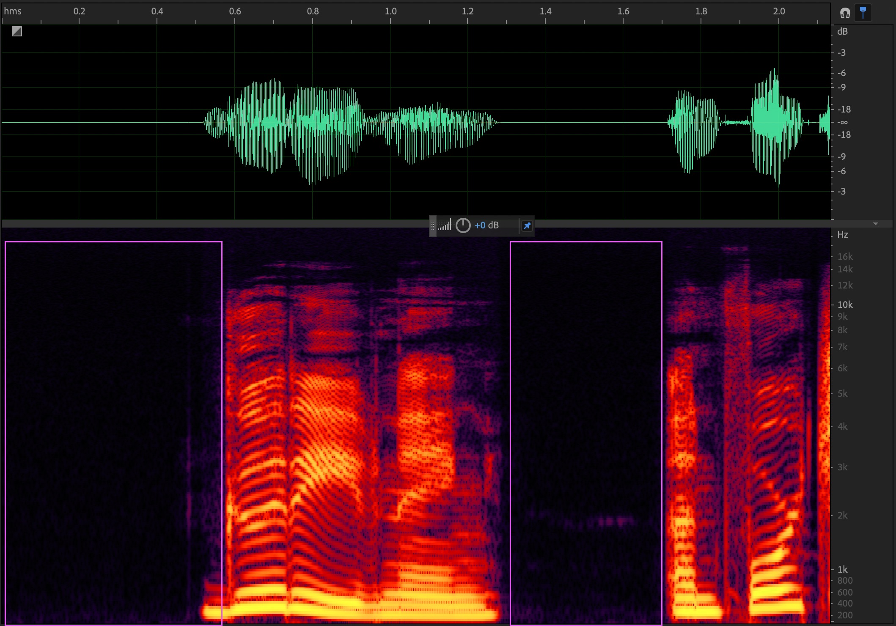
Task: Click the HUD gripper handle
Action: (432, 226)
